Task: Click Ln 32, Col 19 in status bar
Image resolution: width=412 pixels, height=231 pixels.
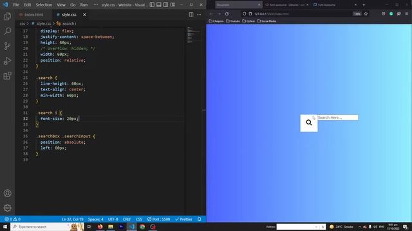Action: point(73,219)
